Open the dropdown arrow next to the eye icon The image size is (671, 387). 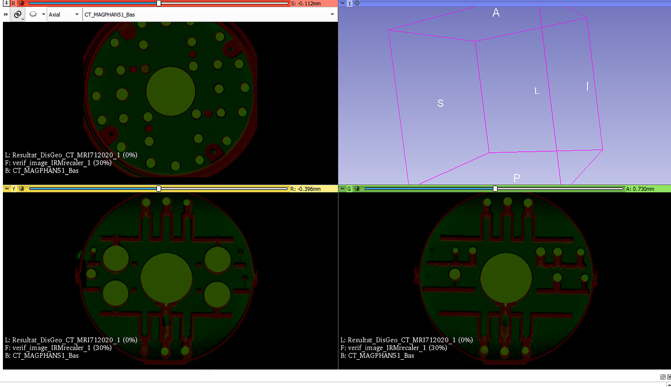tap(43, 15)
